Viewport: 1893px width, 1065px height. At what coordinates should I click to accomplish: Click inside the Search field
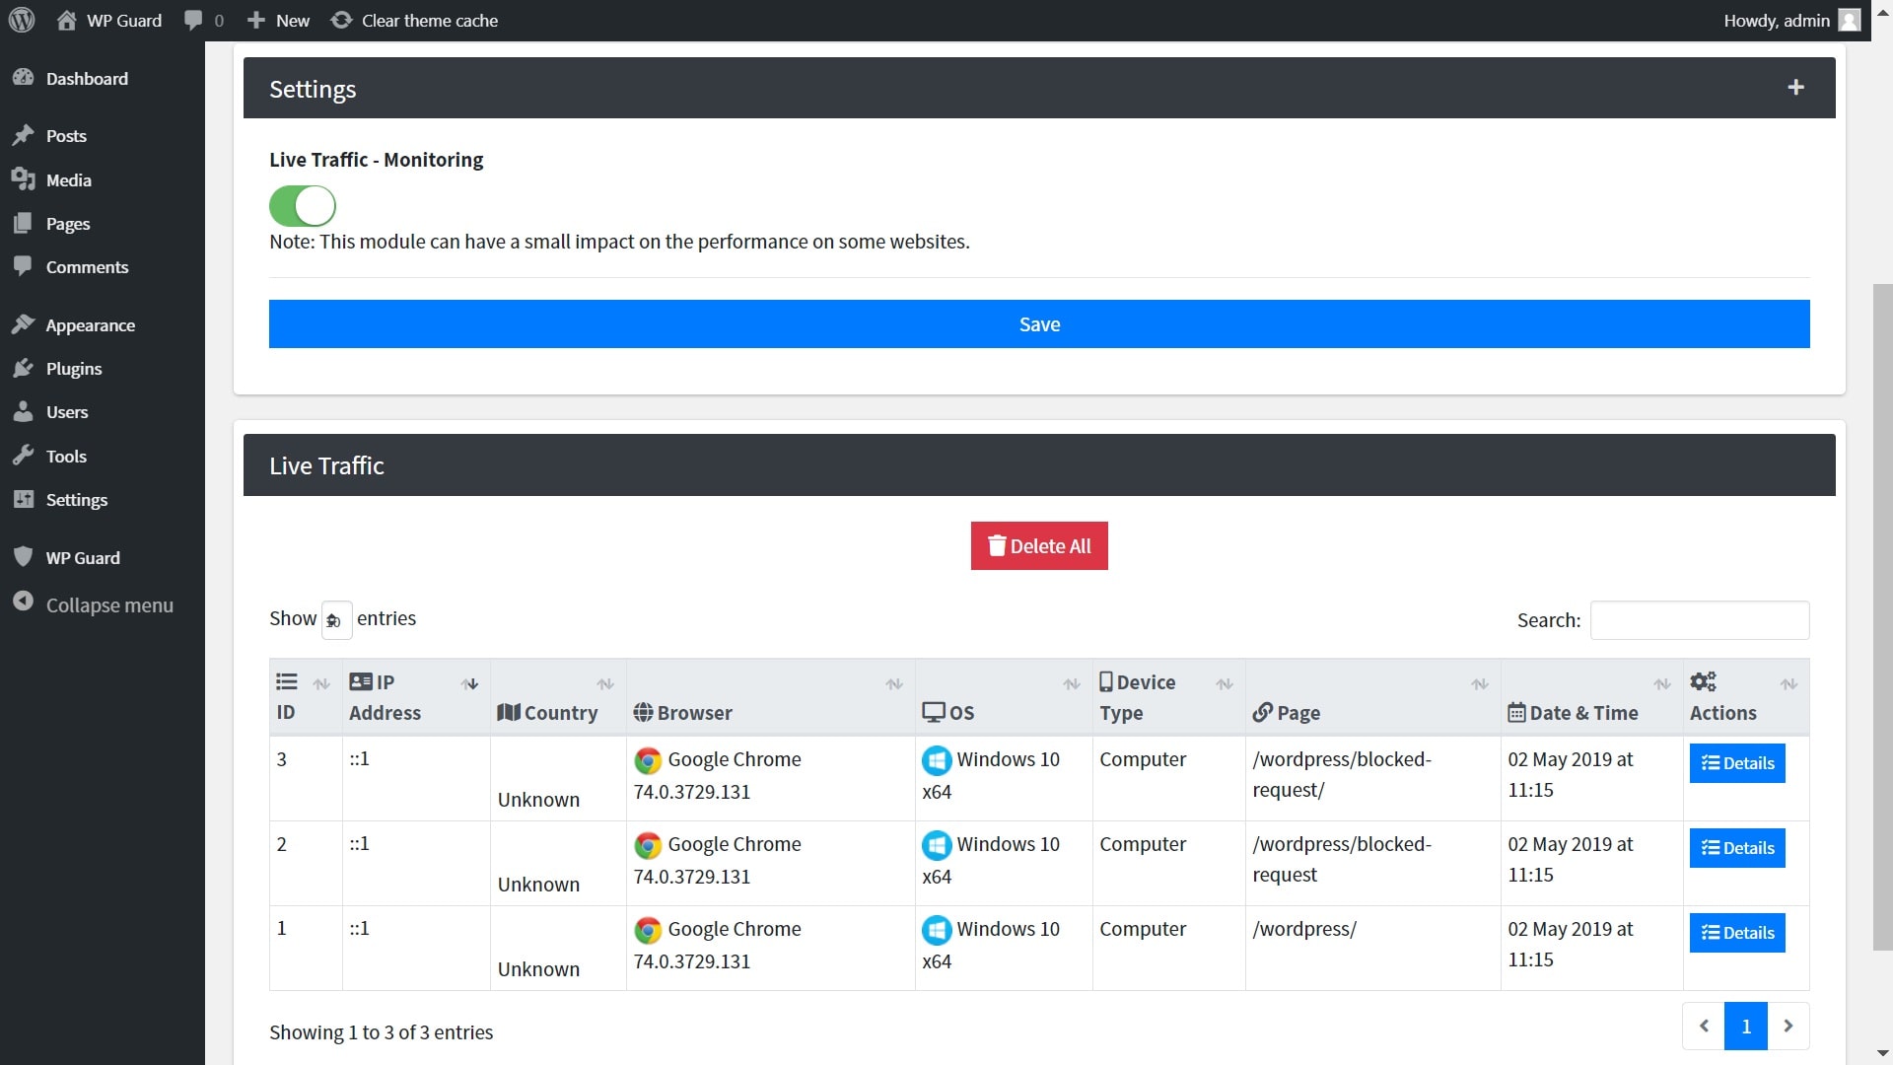[x=1701, y=620]
